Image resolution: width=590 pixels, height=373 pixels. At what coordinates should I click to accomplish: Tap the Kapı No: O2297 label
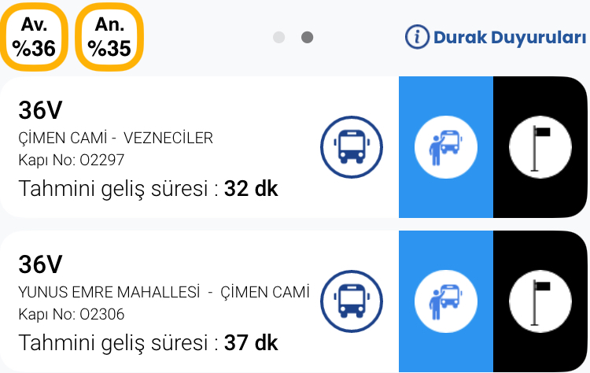point(71,161)
